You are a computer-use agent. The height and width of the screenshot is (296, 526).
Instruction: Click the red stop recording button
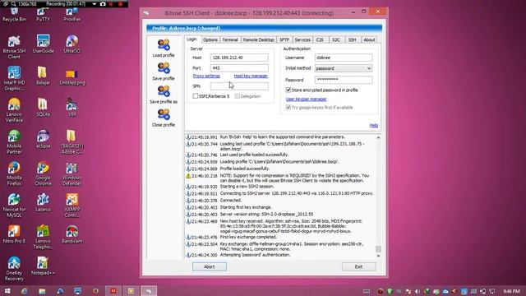121,4
